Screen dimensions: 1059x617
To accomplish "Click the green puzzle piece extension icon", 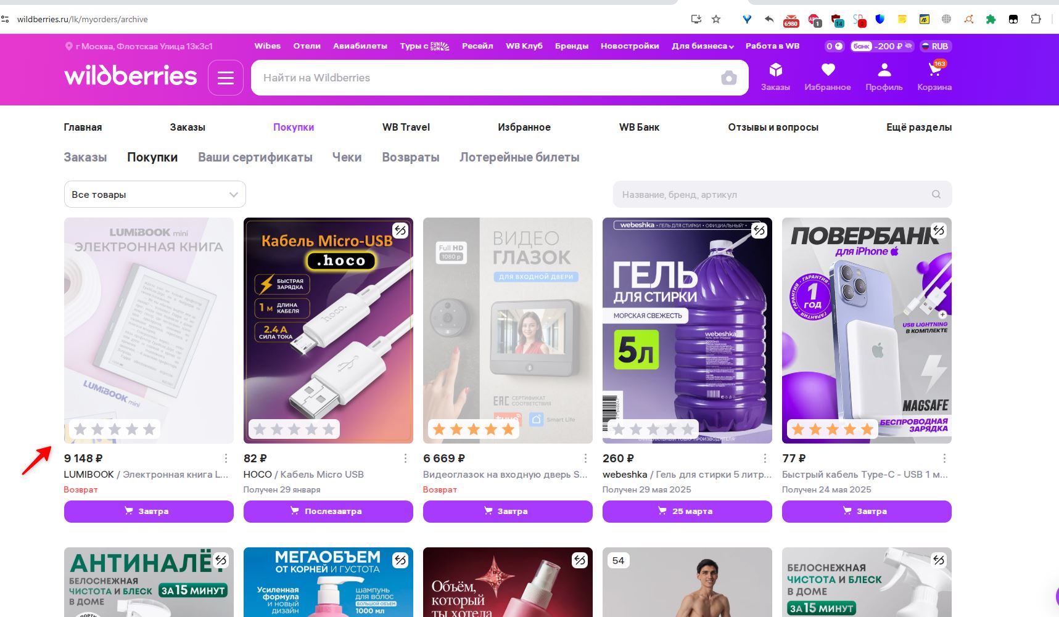I will pos(991,19).
